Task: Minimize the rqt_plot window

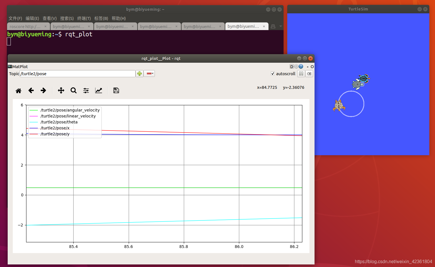Action: point(299,58)
